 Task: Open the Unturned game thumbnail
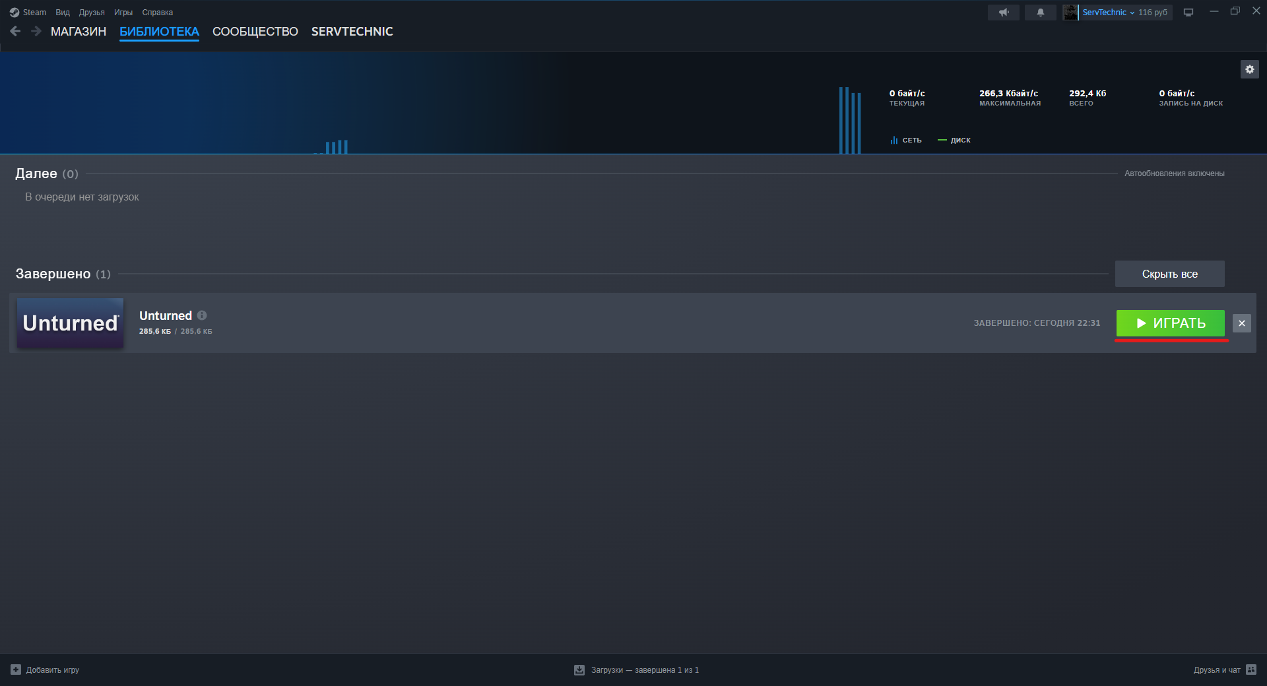(70, 323)
